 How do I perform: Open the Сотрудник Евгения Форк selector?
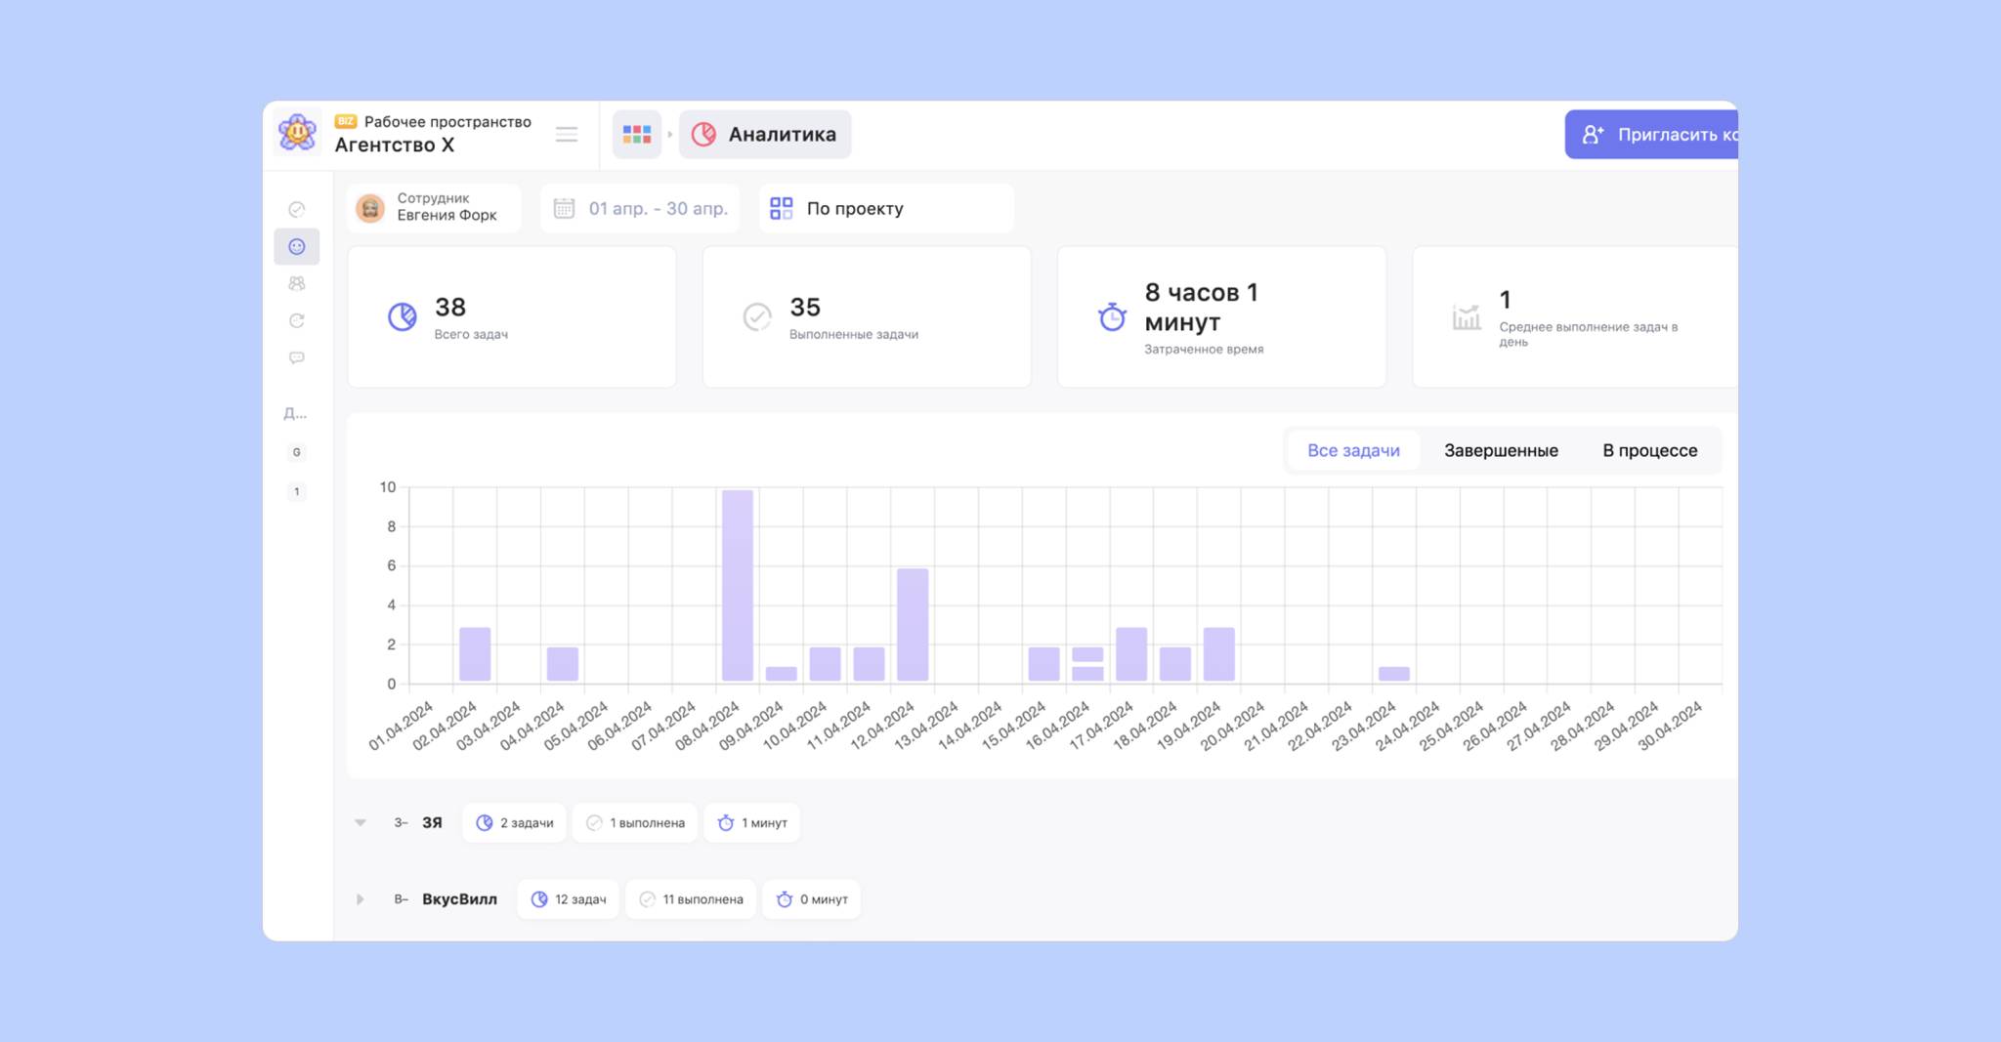pyautogui.click(x=434, y=208)
